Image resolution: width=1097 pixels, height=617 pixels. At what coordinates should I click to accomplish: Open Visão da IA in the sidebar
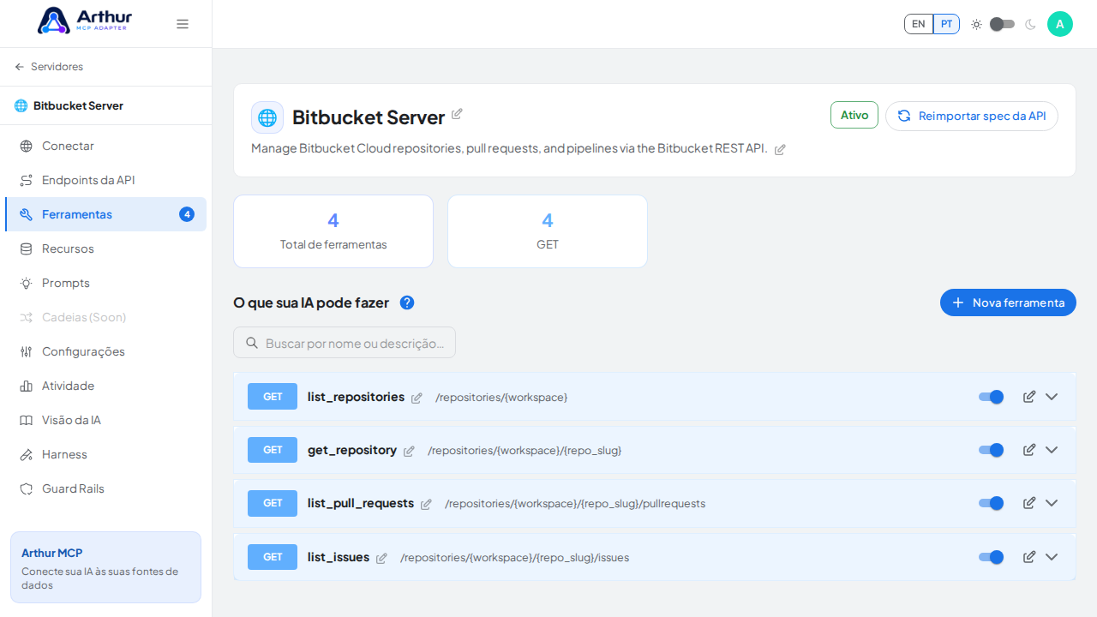click(105, 420)
